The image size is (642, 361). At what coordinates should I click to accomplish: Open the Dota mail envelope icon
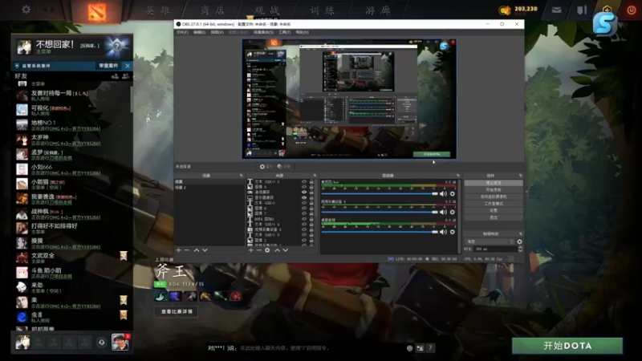pos(556,10)
